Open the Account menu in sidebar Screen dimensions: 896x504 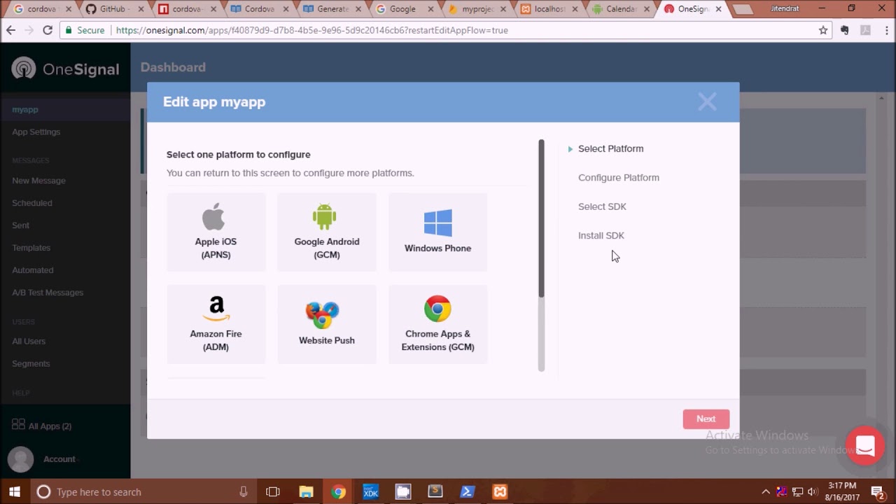click(59, 459)
